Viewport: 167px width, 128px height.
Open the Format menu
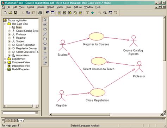point(30,7)
